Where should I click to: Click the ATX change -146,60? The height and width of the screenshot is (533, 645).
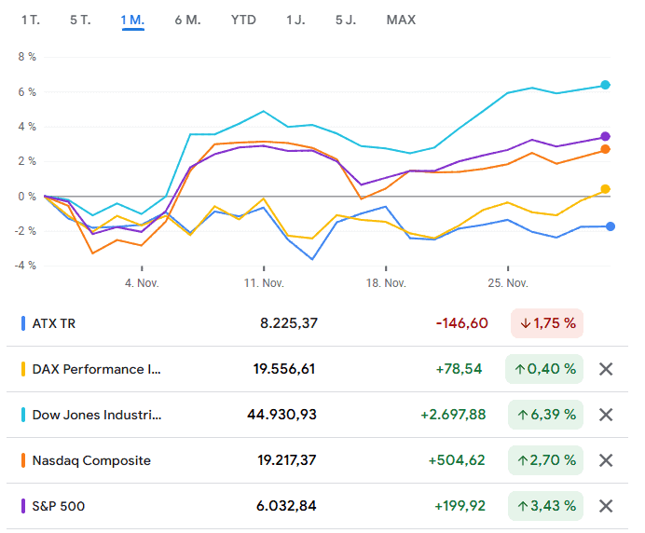pyautogui.click(x=462, y=323)
